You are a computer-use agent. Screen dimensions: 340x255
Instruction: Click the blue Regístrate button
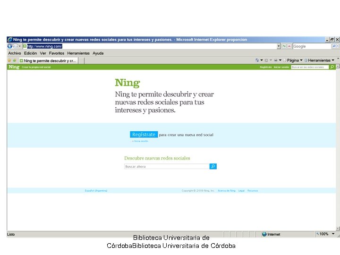coord(144,135)
